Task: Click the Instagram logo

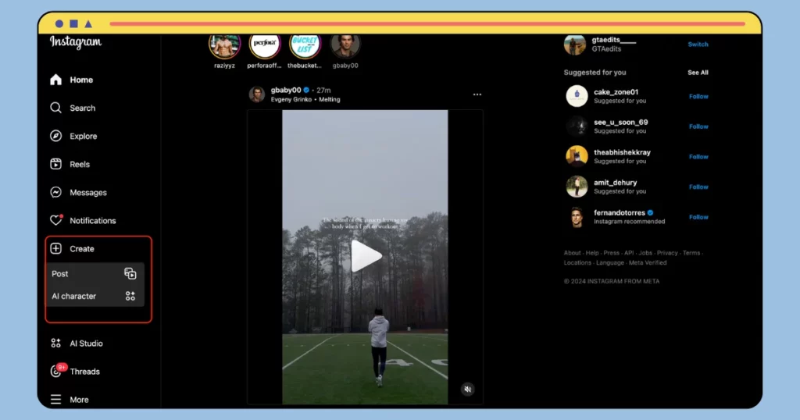Action: 76,42
